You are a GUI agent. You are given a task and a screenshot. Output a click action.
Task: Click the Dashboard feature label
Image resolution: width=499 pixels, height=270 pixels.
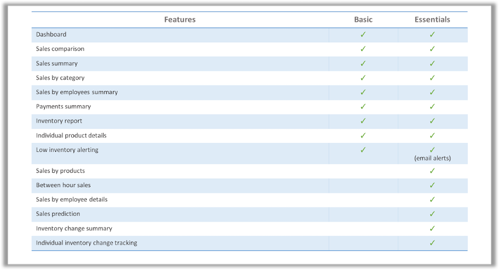tap(51, 34)
